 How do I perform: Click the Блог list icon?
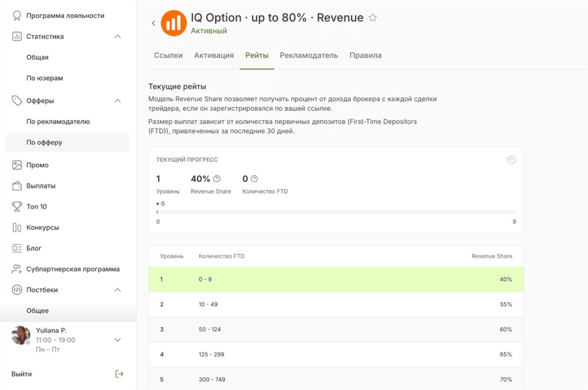17,248
